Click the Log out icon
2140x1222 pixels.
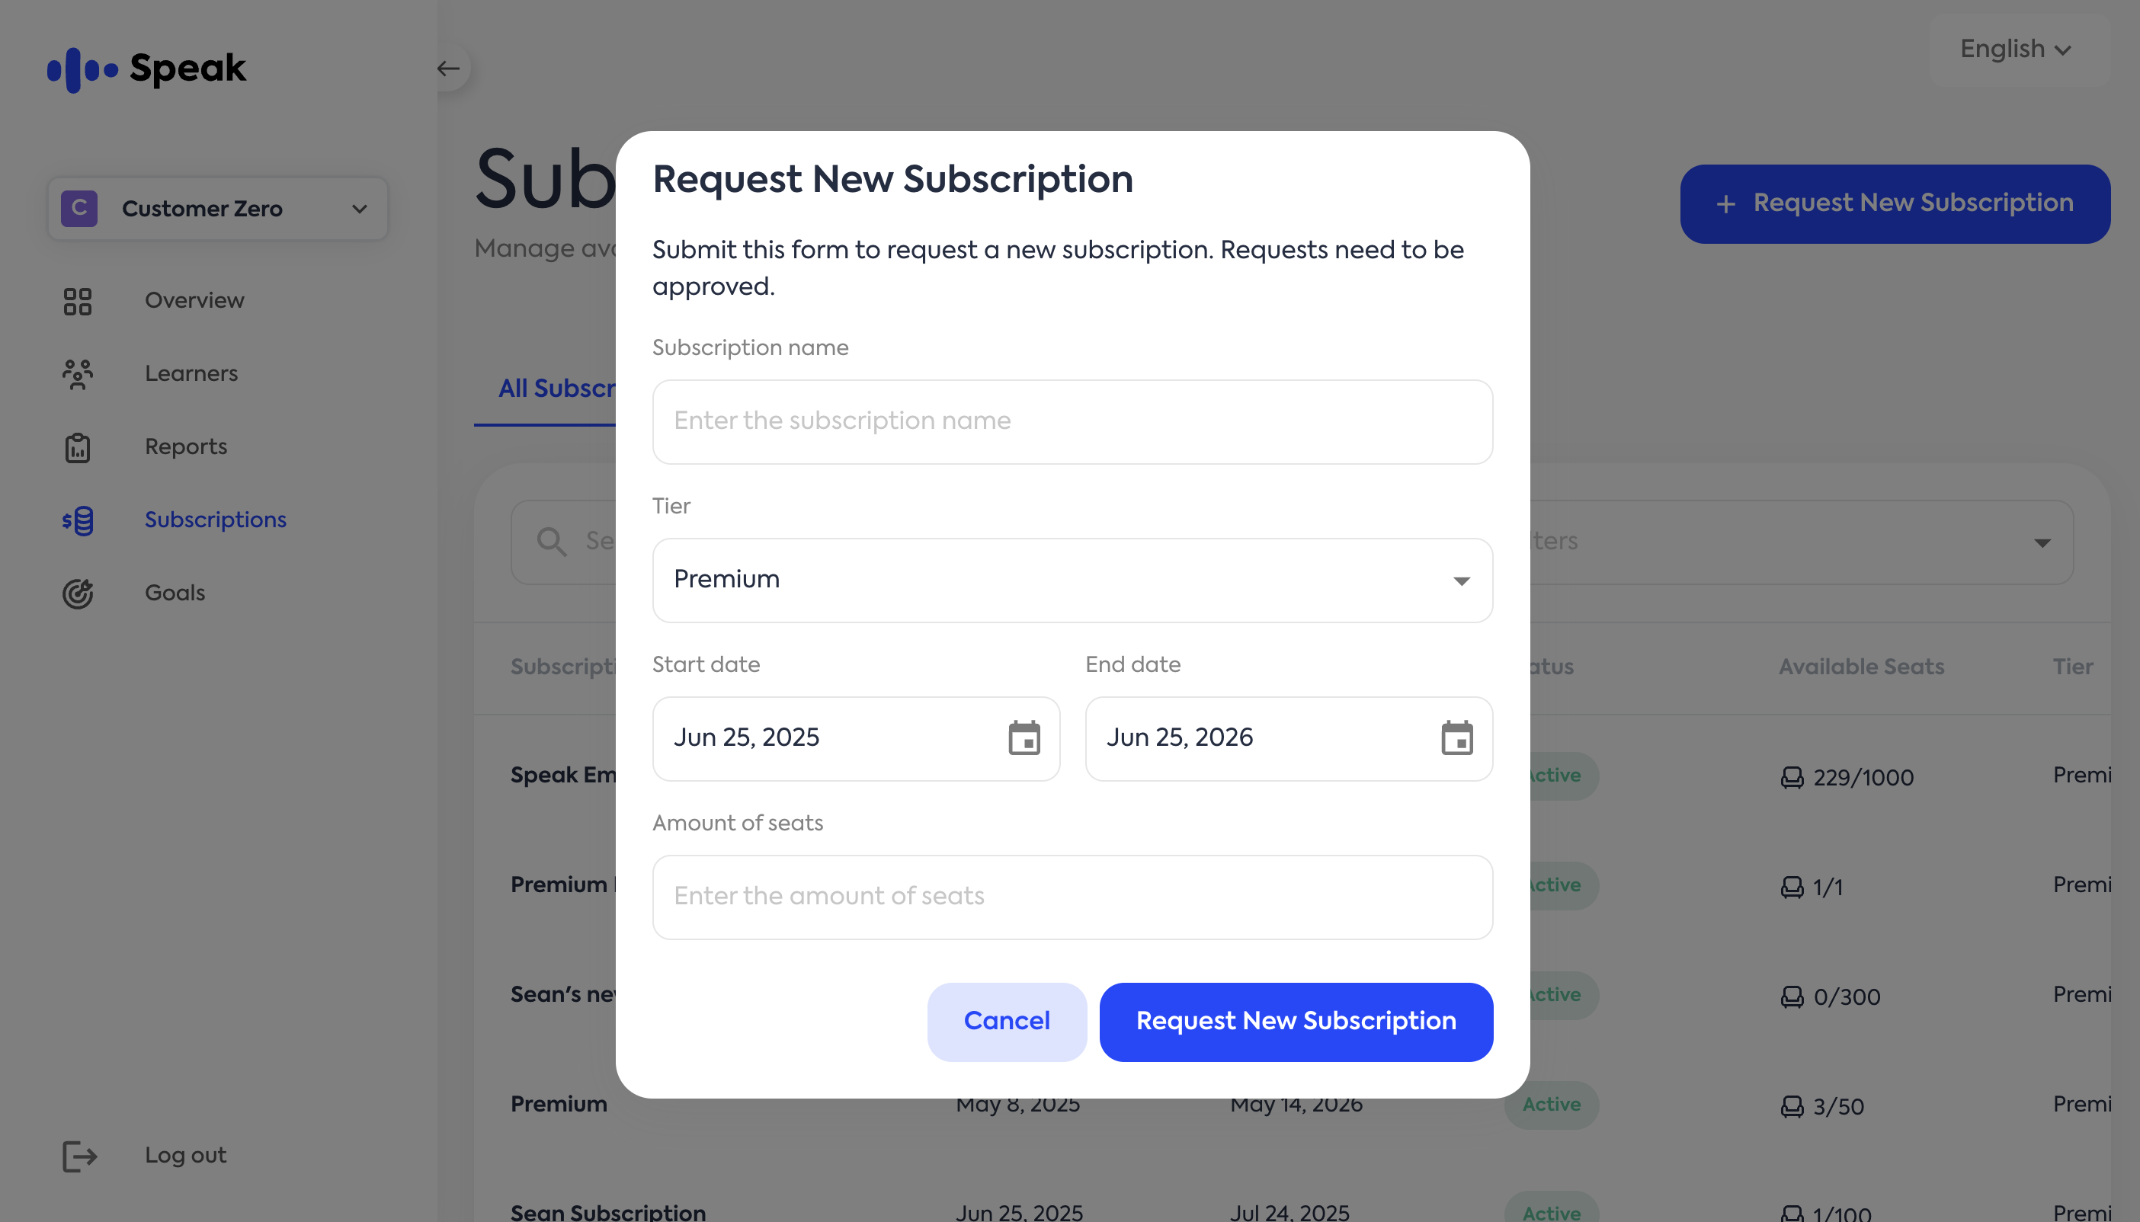click(80, 1156)
